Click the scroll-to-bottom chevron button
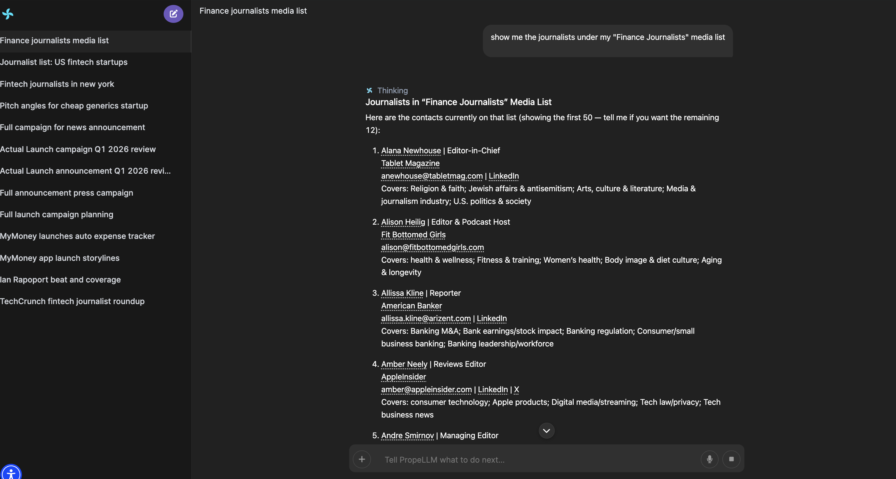This screenshot has width=896, height=479. (x=546, y=430)
